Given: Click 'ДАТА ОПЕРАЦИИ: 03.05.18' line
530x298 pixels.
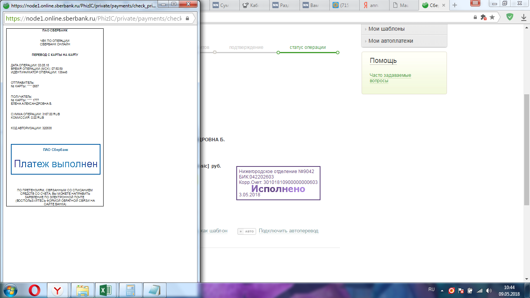Looking at the screenshot, I should pos(30,65).
